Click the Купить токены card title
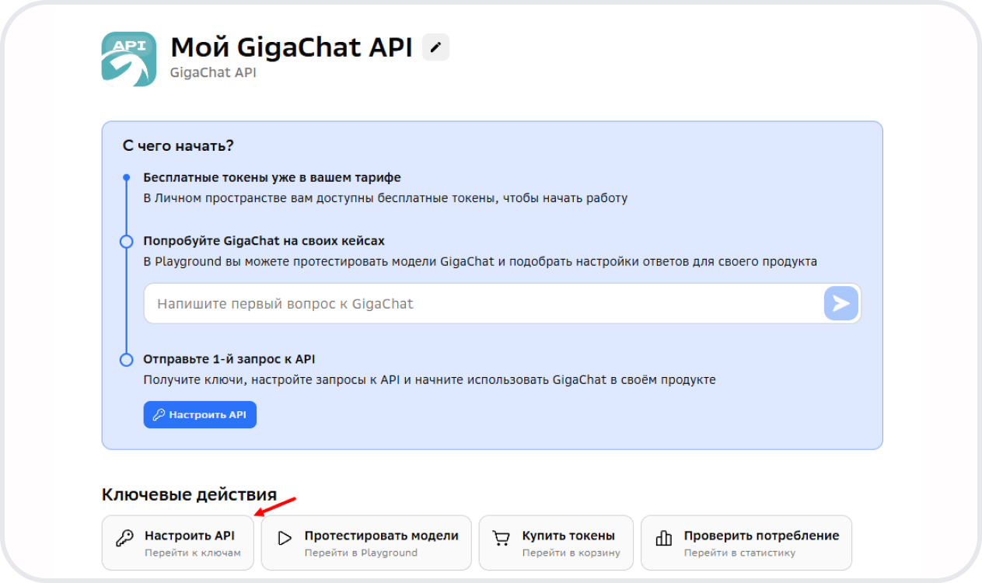 (x=568, y=536)
